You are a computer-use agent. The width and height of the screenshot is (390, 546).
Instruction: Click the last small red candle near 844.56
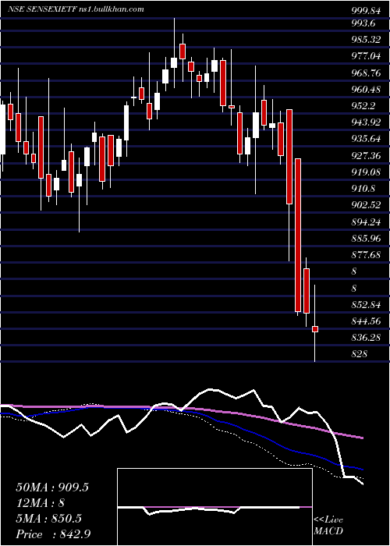click(x=315, y=329)
